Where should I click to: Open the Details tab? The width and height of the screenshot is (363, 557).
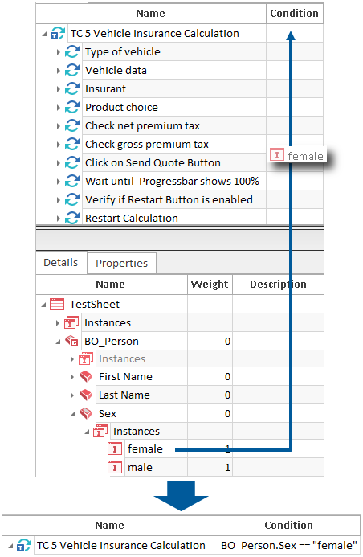click(61, 263)
